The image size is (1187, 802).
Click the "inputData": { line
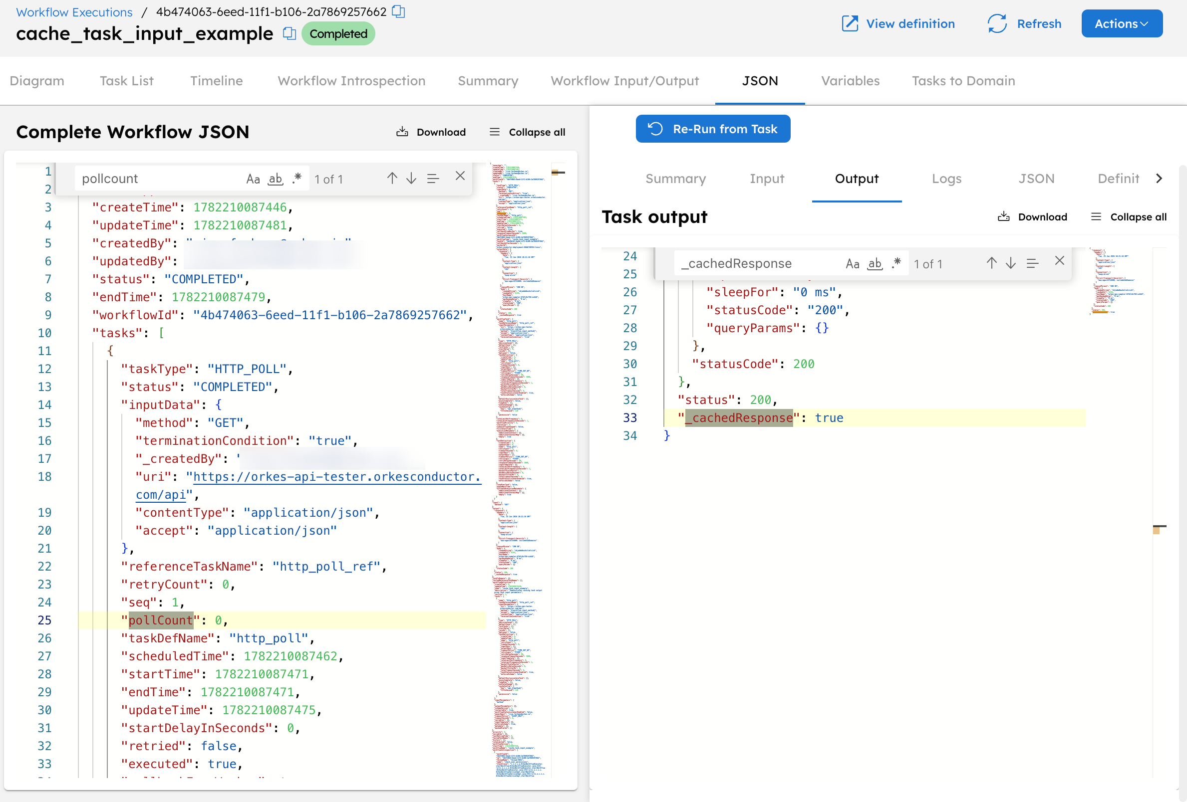[x=171, y=405]
